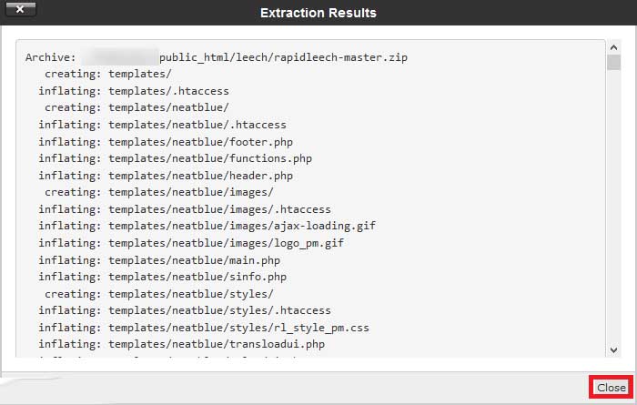This screenshot has width=637, height=405.
Task: Click the Close button outlined in red
Action: (x=611, y=388)
